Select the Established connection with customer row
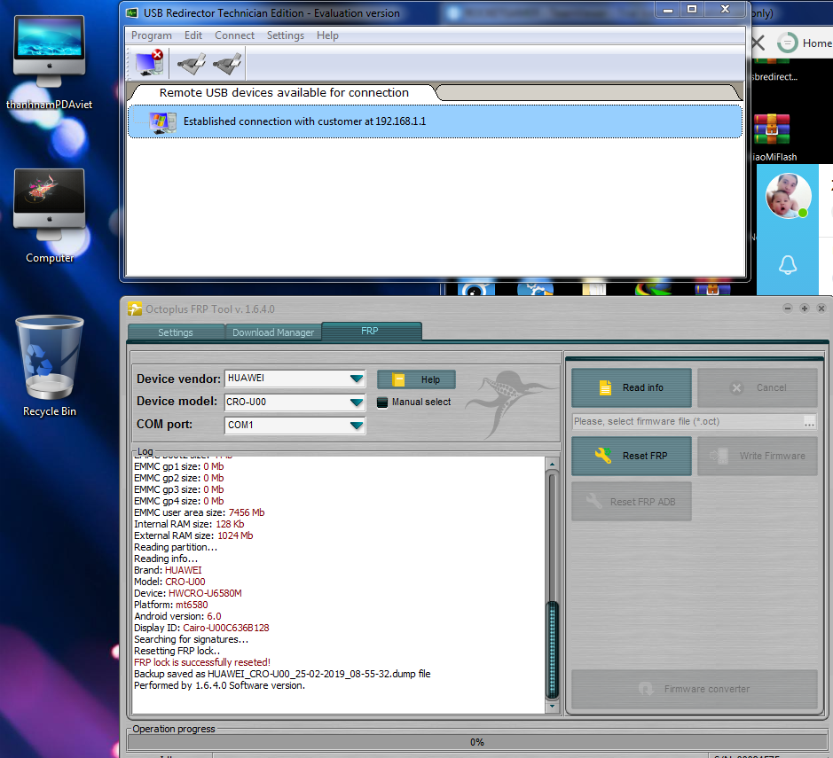The height and width of the screenshot is (758, 833). (435, 121)
